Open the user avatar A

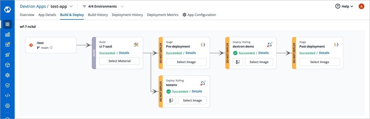[x=361, y=6]
